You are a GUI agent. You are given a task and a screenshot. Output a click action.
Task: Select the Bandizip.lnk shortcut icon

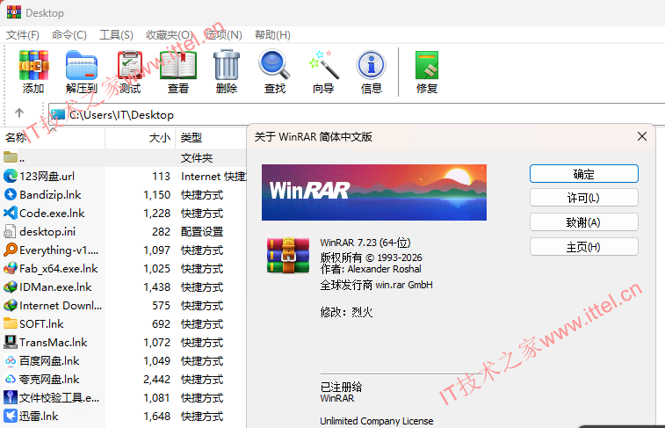tap(11, 195)
